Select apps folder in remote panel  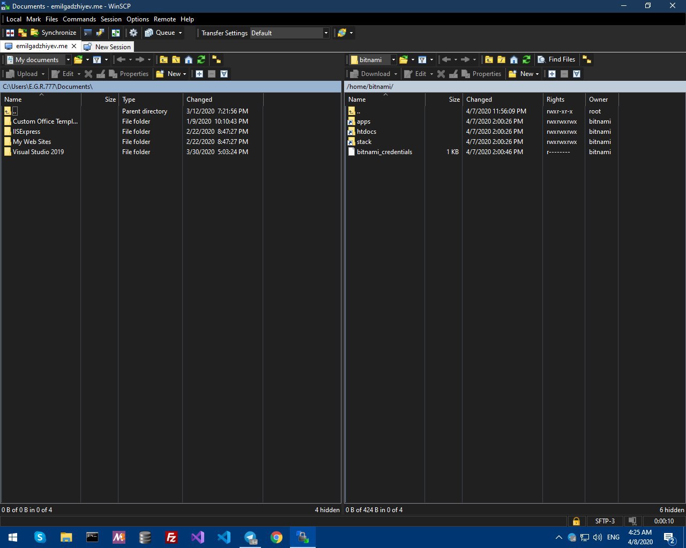tap(359, 121)
